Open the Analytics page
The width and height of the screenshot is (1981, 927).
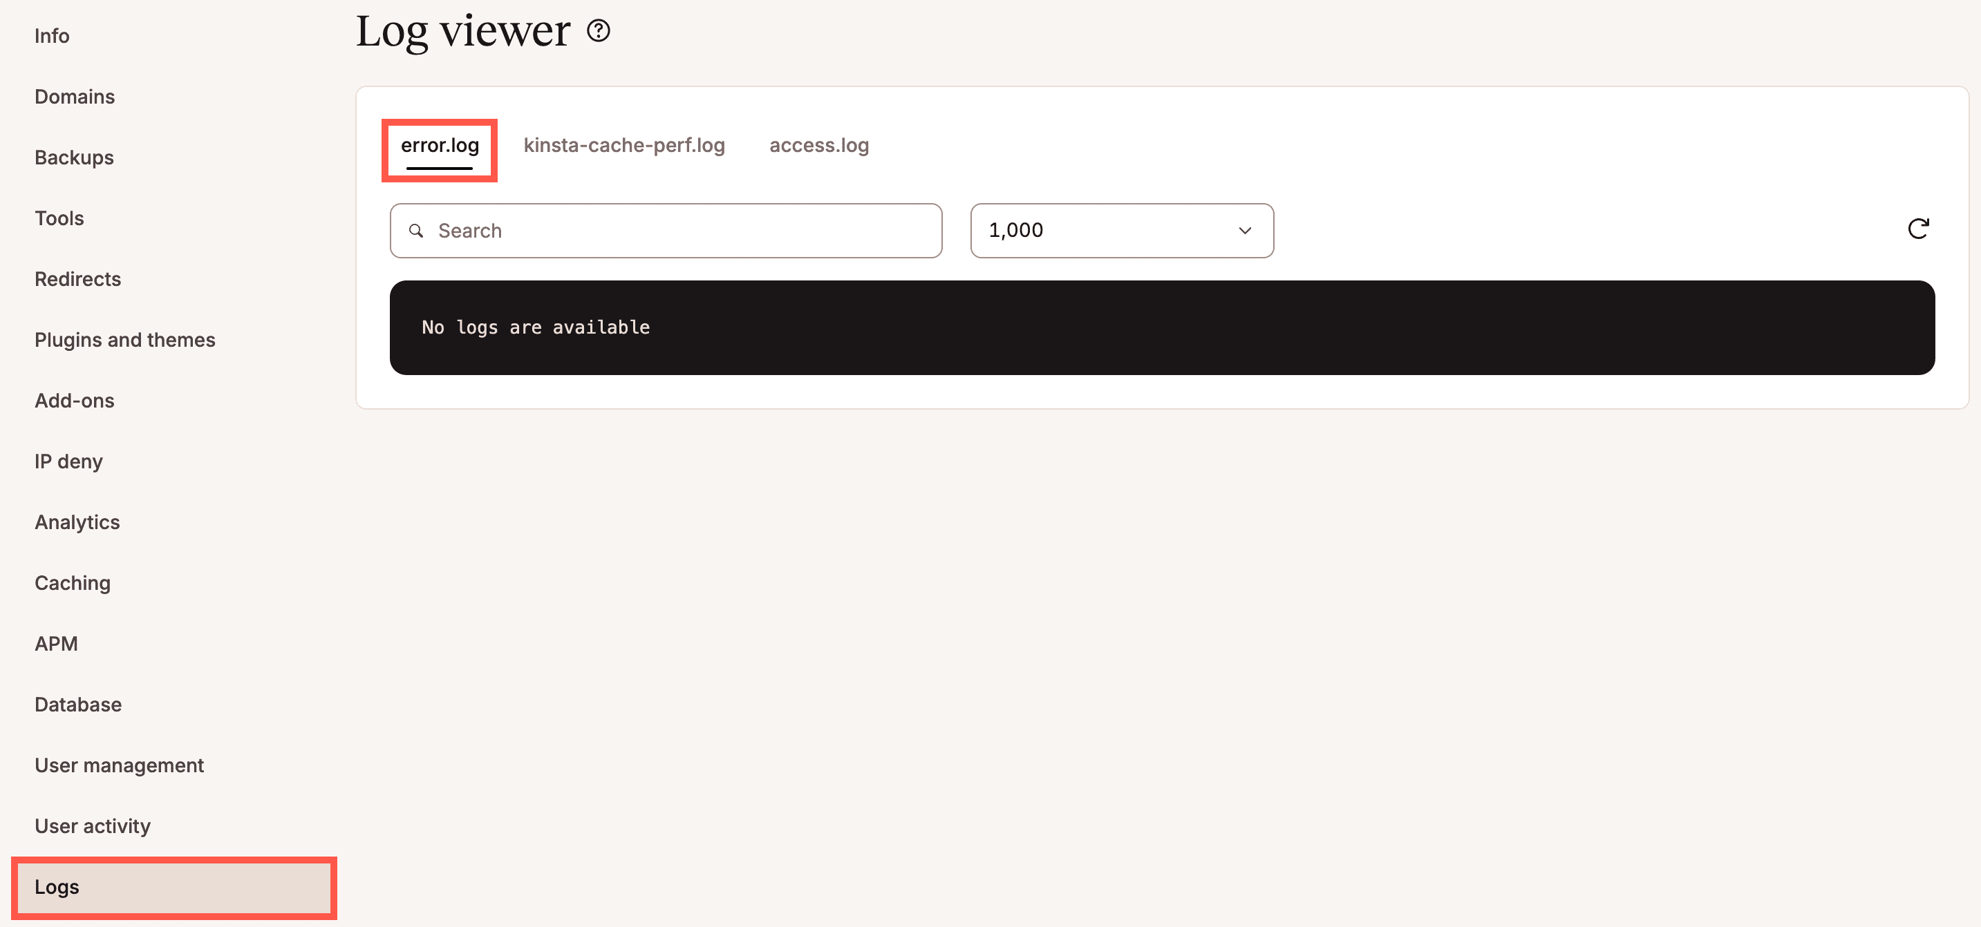(77, 522)
